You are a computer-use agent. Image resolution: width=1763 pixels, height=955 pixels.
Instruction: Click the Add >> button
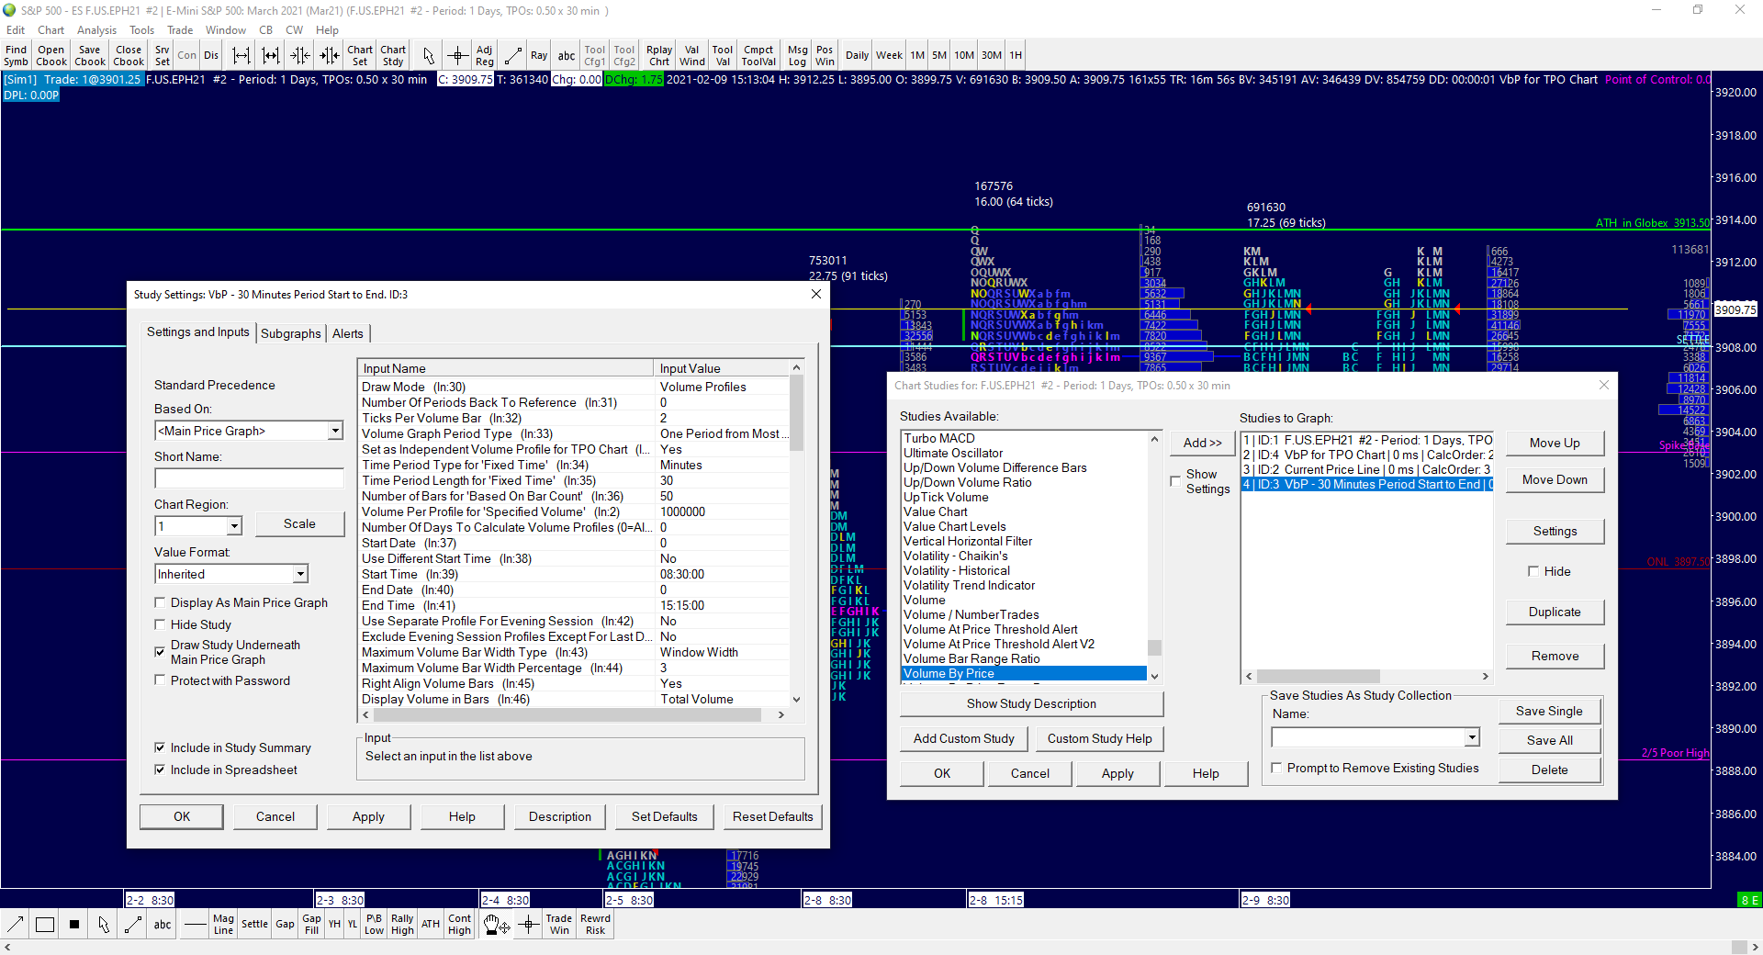click(x=1202, y=443)
